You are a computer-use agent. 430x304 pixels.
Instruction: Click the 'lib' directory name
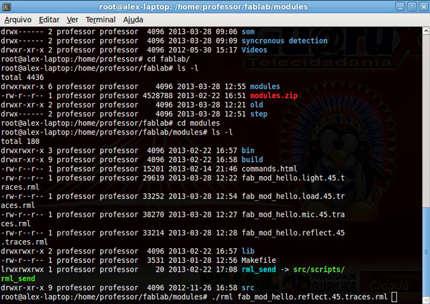point(248,251)
